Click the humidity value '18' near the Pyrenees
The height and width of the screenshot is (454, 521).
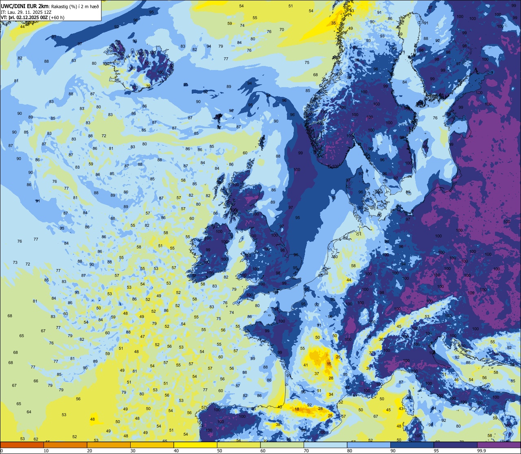[297, 409]
